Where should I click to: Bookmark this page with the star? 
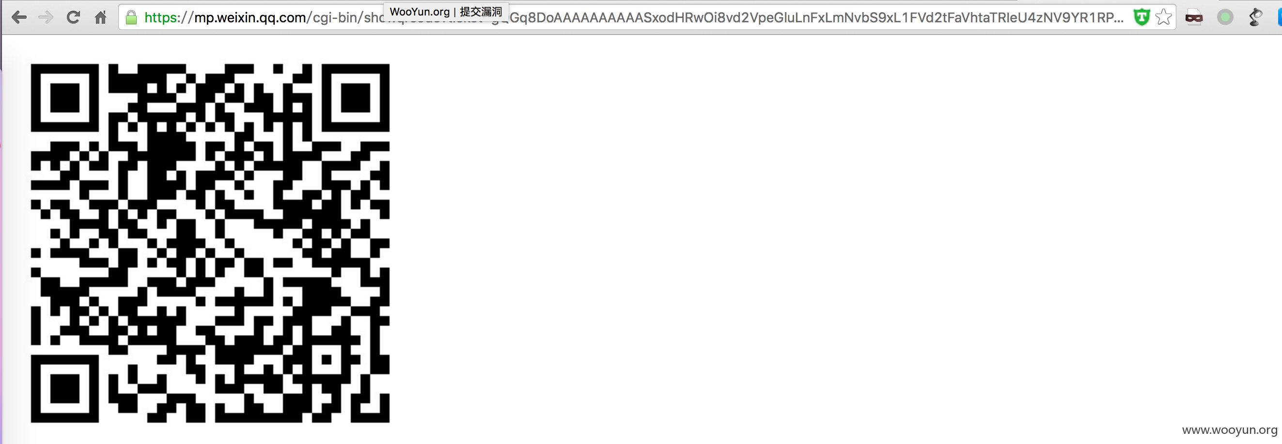[1163, 17]
